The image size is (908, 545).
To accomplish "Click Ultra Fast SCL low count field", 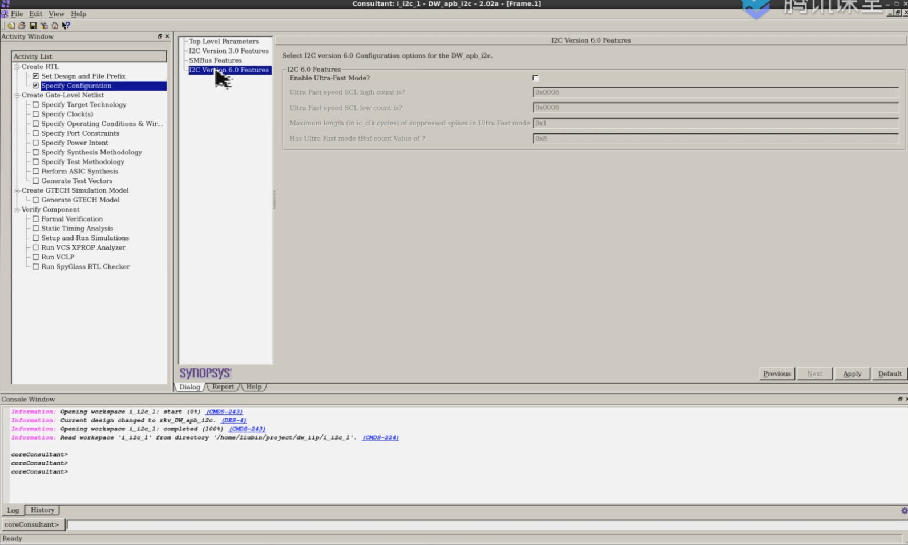I will 716,108.
